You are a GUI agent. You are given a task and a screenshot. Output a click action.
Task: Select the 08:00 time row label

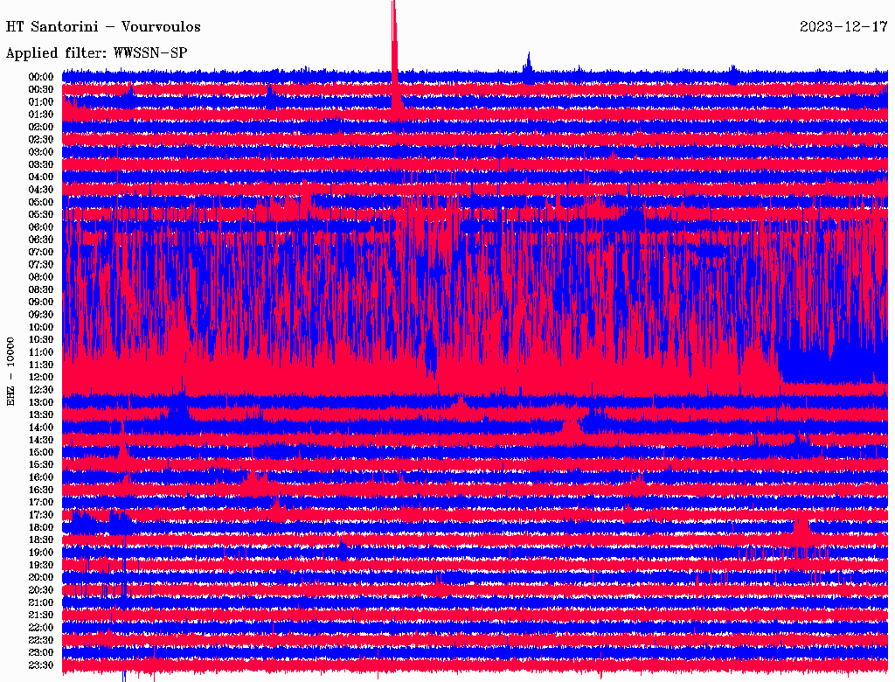click(x=41, y=277)
